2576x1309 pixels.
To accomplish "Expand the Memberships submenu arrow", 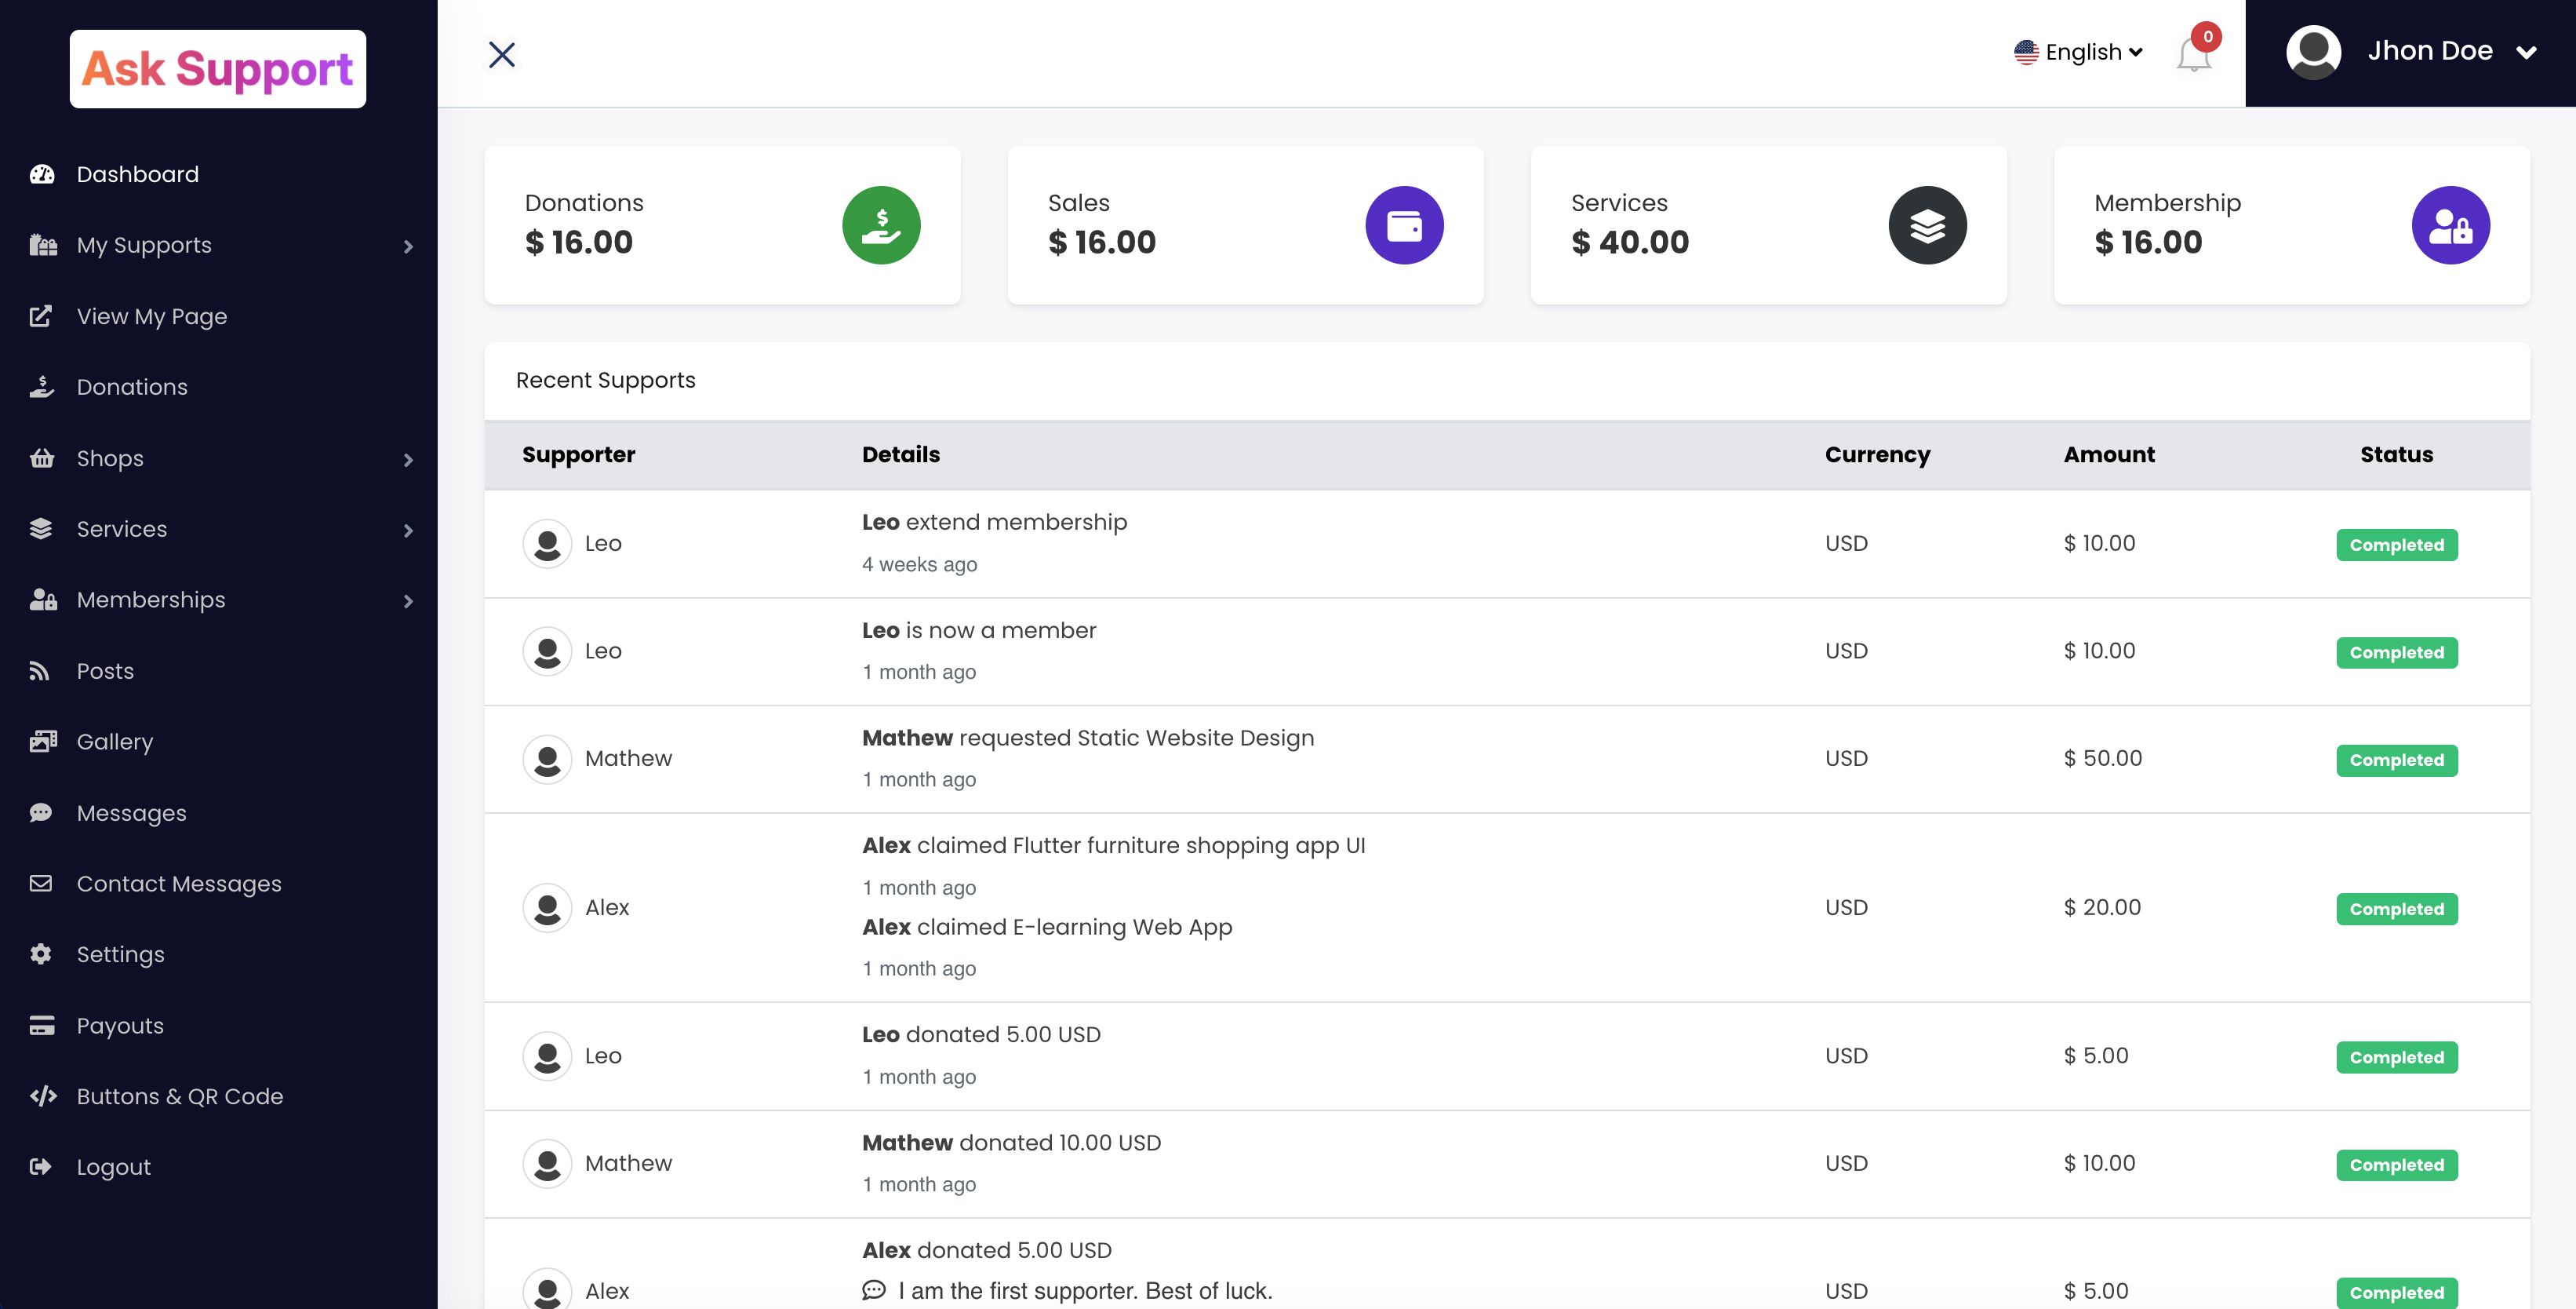I will tap(408, 600).
